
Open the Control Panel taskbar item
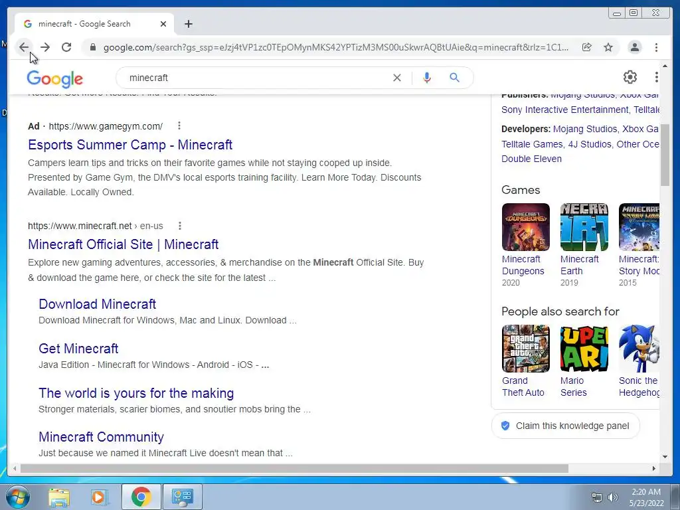[x=183, y=497]
